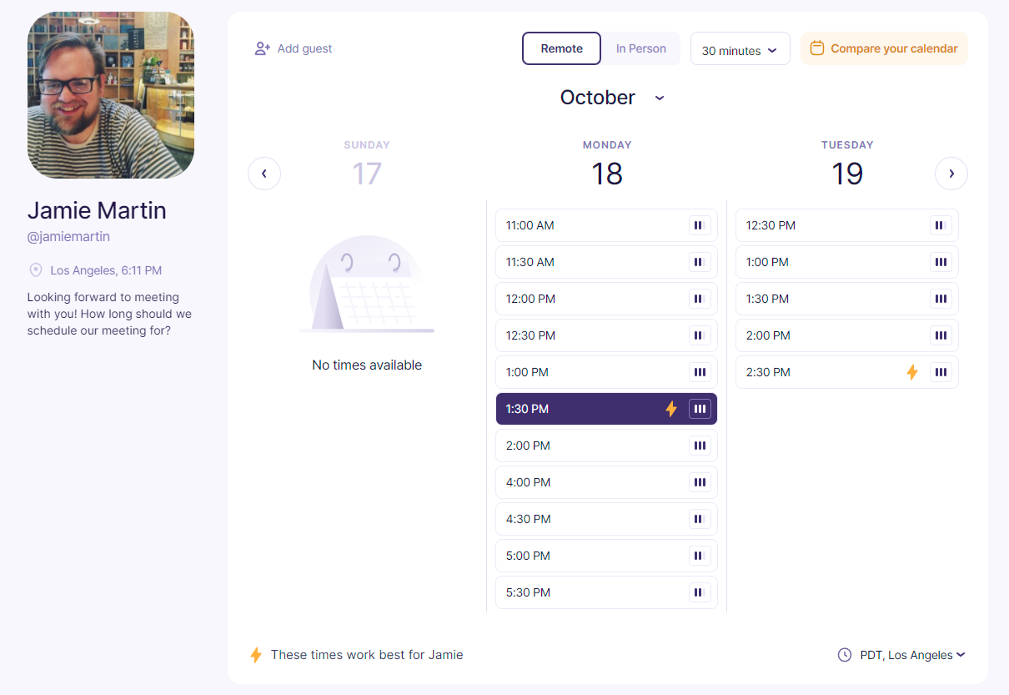Click the clock icon beside PDT, Los Angeles
1009x695 pixels.
[x=845, y=655]
